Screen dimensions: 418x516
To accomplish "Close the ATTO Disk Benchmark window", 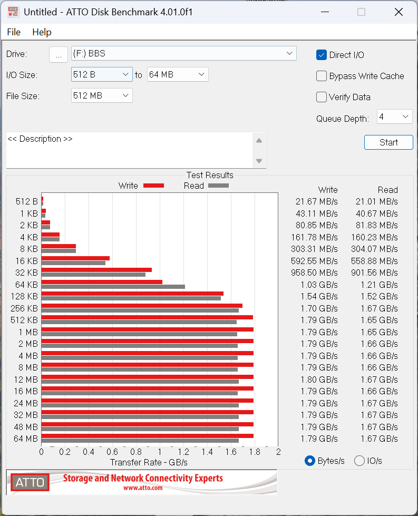I will pyautogui.click(x=398, y=12).
